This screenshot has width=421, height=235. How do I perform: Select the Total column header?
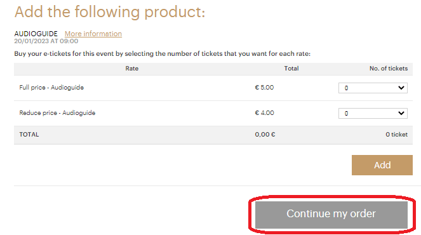[x=291, y=69]
